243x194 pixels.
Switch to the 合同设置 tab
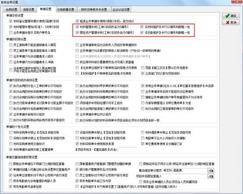(x=11, y=10)
